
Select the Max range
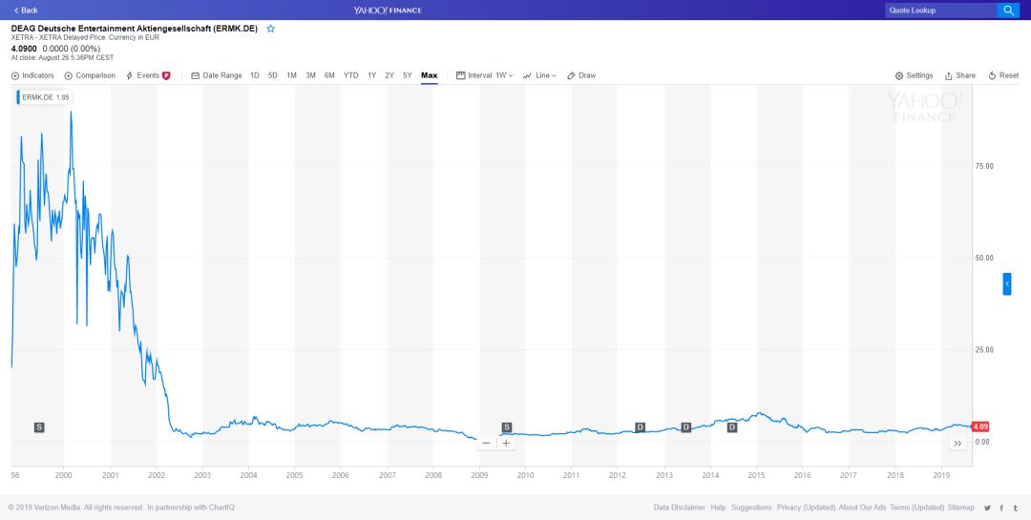(x=430, y=75)
